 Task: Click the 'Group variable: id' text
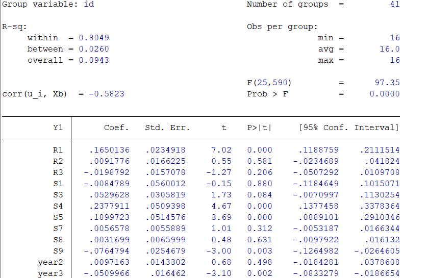(x=48, y=4)
